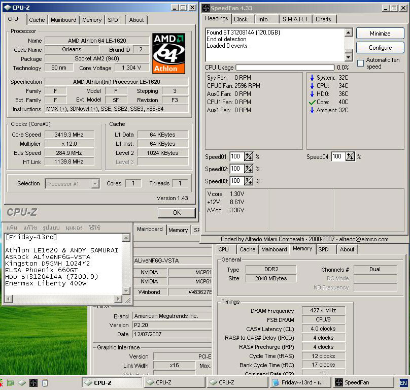Click the EN language indicator in tray
Viewport: 410px width, 390px height.
pyautogui.click(x=403, y=383)
